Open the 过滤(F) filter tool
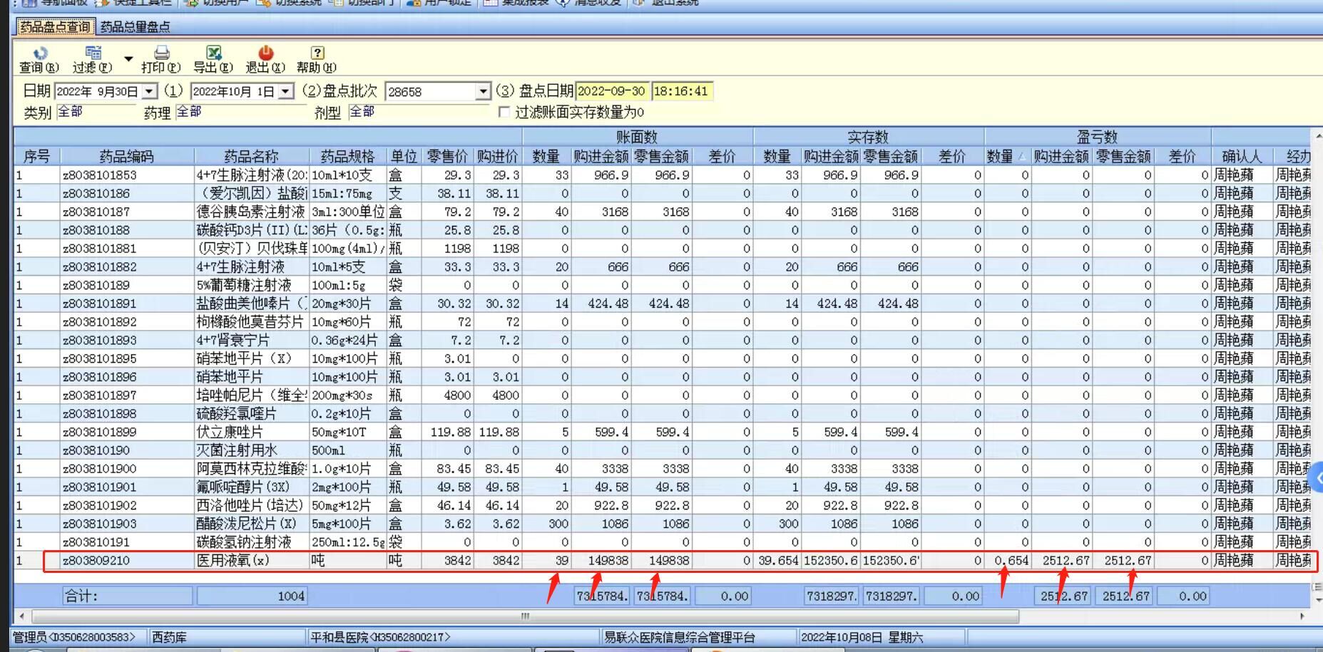 click(93, 53)
